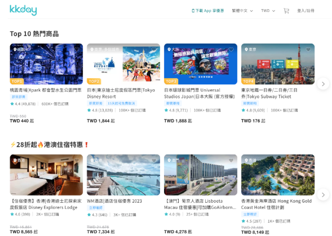Click the 登入/註冊 login link
Image resolution: width=332 pixels, height=236 pixels.
[306, 11]
